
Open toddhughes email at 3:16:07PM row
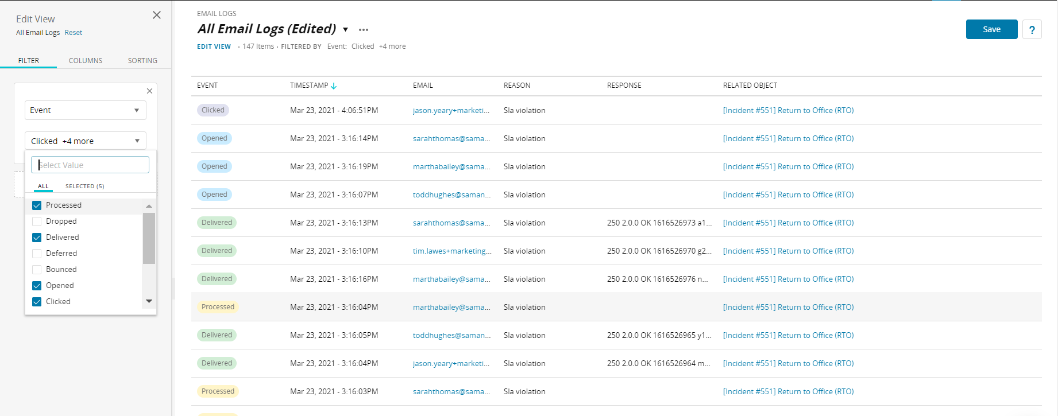coord(451,195)
